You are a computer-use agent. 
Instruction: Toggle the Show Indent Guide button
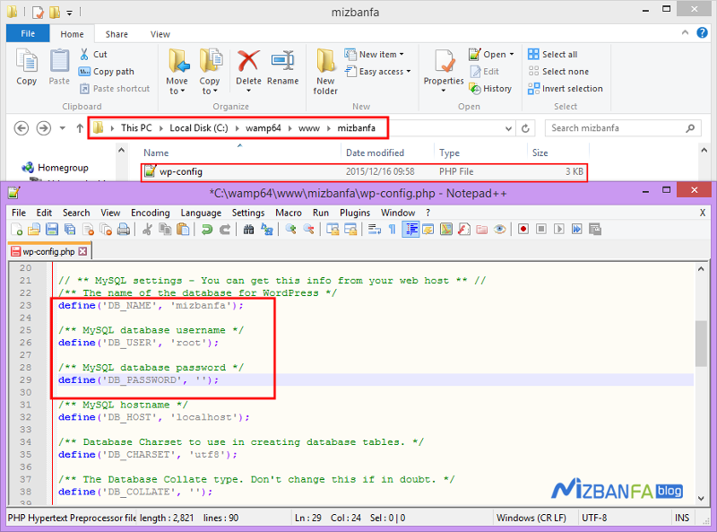[x=410, y=229]
